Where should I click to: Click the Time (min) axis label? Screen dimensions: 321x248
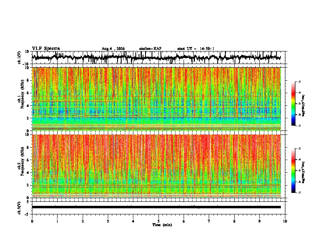162,225
